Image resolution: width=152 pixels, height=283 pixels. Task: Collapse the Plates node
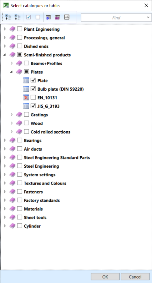(12, 72)
